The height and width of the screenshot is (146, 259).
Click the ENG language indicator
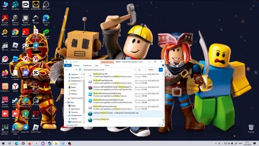pyautogui.click(x=240, y=143)
